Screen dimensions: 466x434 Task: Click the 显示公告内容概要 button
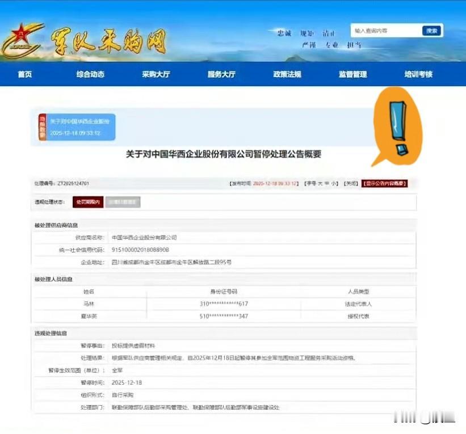(x=385, y=183)
